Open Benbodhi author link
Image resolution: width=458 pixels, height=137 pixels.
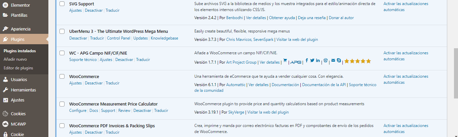[235, 18]
